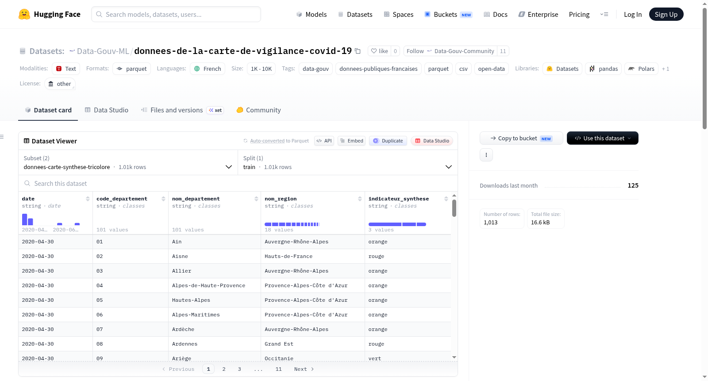Click the Sign Up button

(666, 14)
